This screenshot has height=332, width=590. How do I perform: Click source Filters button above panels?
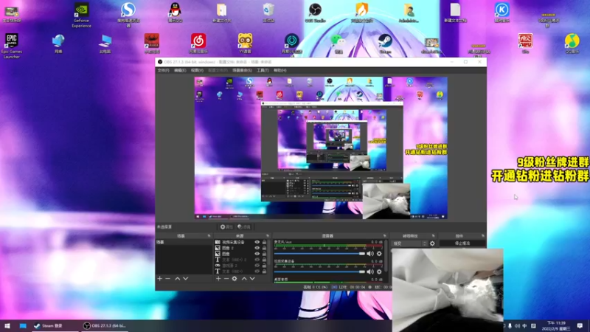(x=244, y=227)
